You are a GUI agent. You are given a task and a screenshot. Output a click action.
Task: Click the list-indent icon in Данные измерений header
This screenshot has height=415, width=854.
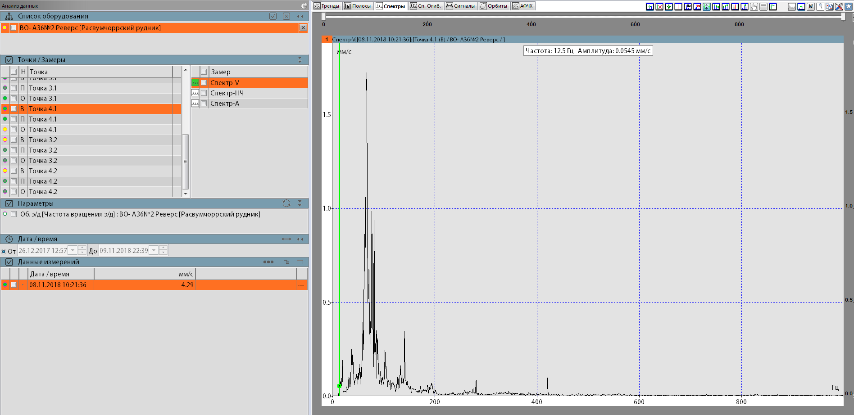pyautogui.click(x=286, y=262)
